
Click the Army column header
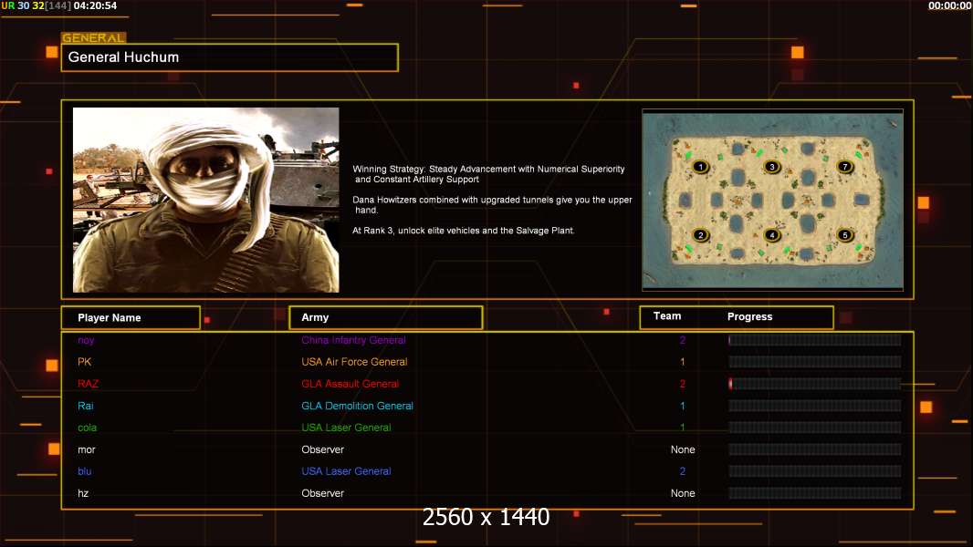[385, 317]
